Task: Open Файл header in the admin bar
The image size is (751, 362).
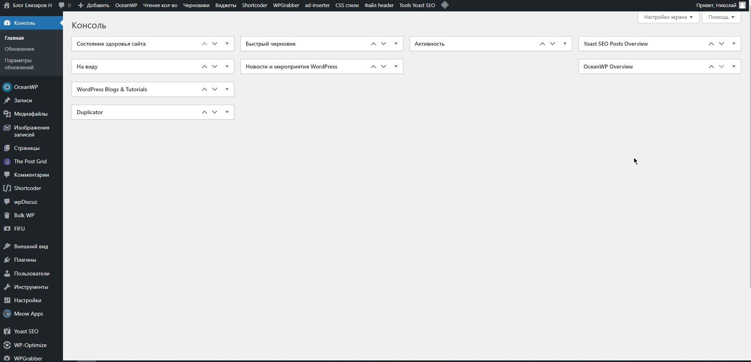Action: 379,6
